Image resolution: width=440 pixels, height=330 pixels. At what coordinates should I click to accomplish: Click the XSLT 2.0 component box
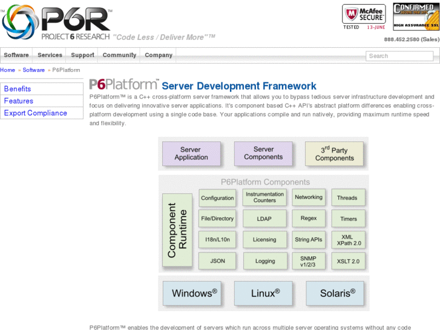(x=348, y=261)
